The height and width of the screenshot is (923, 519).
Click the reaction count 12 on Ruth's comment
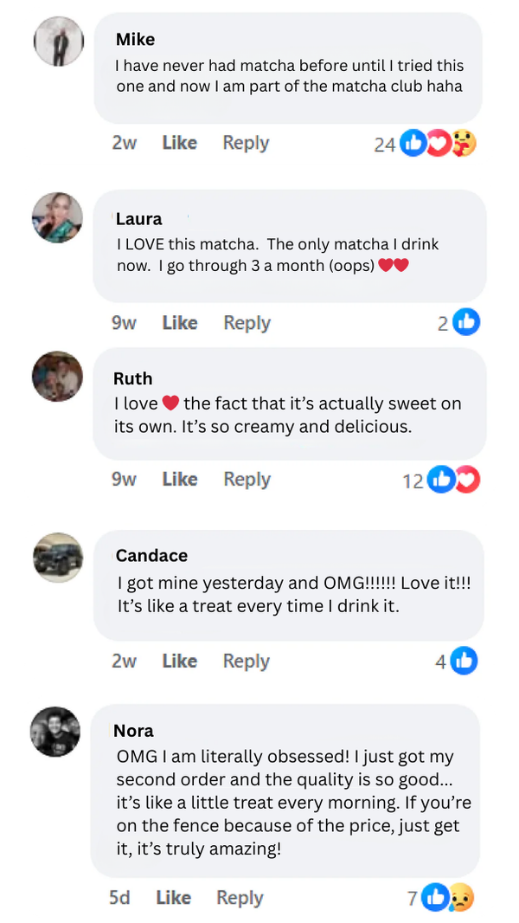[413, 480]
